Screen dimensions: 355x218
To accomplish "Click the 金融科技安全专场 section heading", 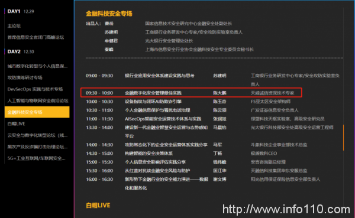I will [x=109, y=14].
